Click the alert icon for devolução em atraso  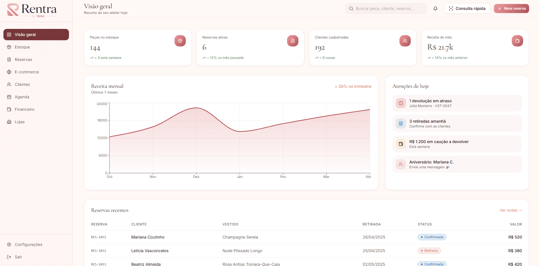[401, 103]
